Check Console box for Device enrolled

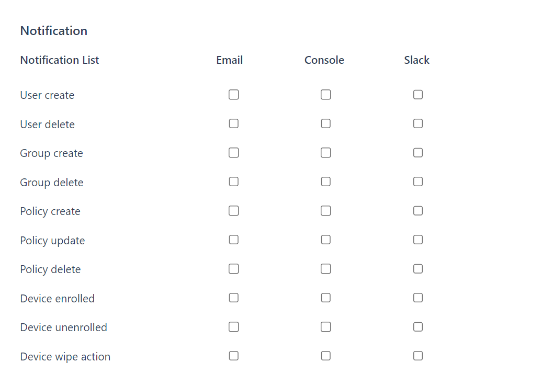(326, 298)
